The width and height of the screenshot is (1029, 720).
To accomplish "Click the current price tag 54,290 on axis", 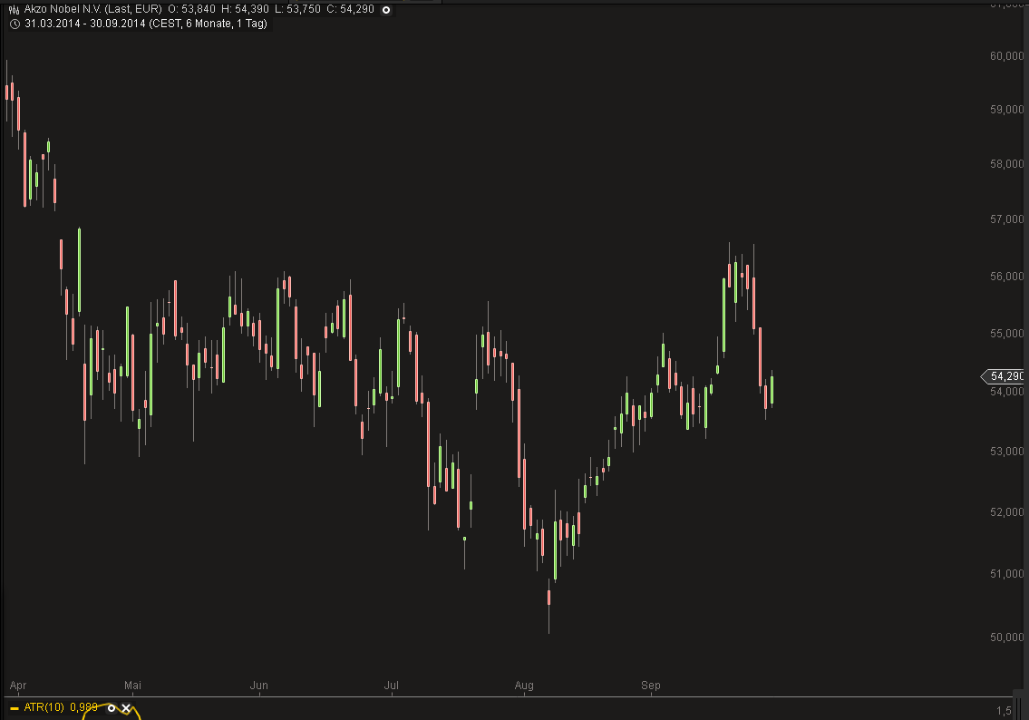I will [x=1003, y=376].
